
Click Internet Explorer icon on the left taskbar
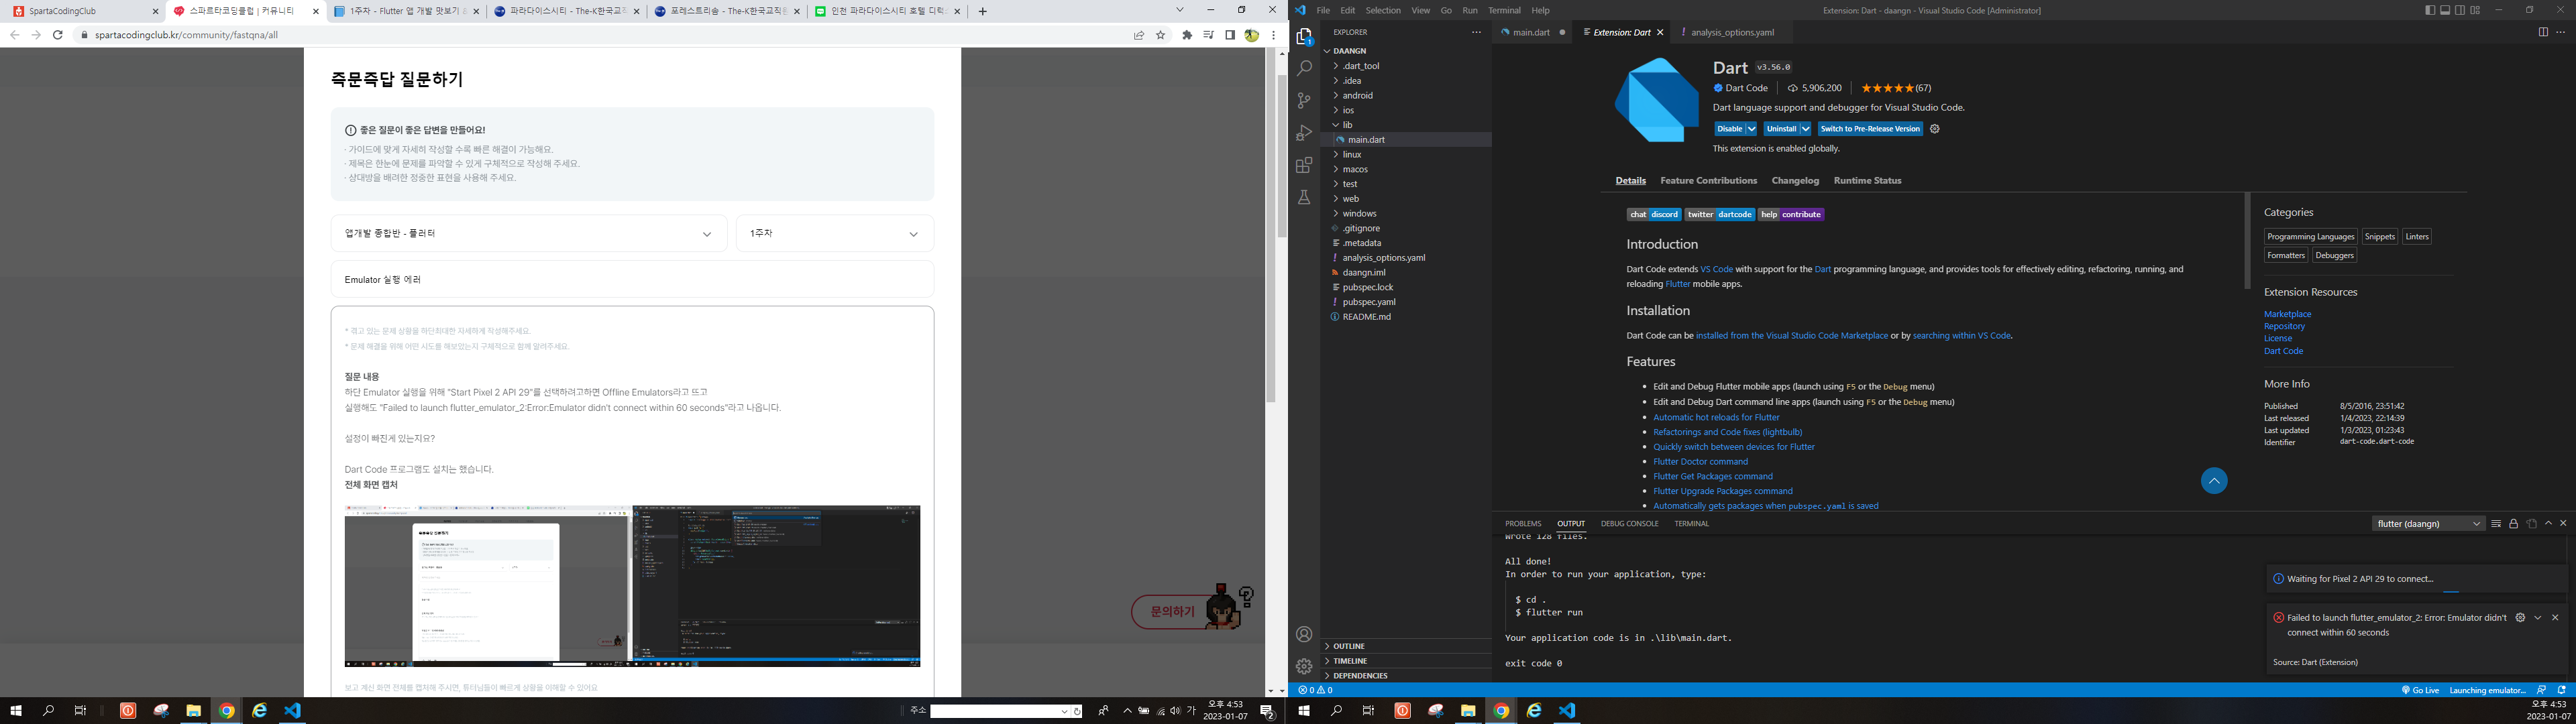tap(260, 710)
